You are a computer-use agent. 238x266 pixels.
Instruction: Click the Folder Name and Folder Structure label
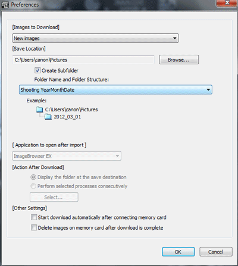(71, 80)
